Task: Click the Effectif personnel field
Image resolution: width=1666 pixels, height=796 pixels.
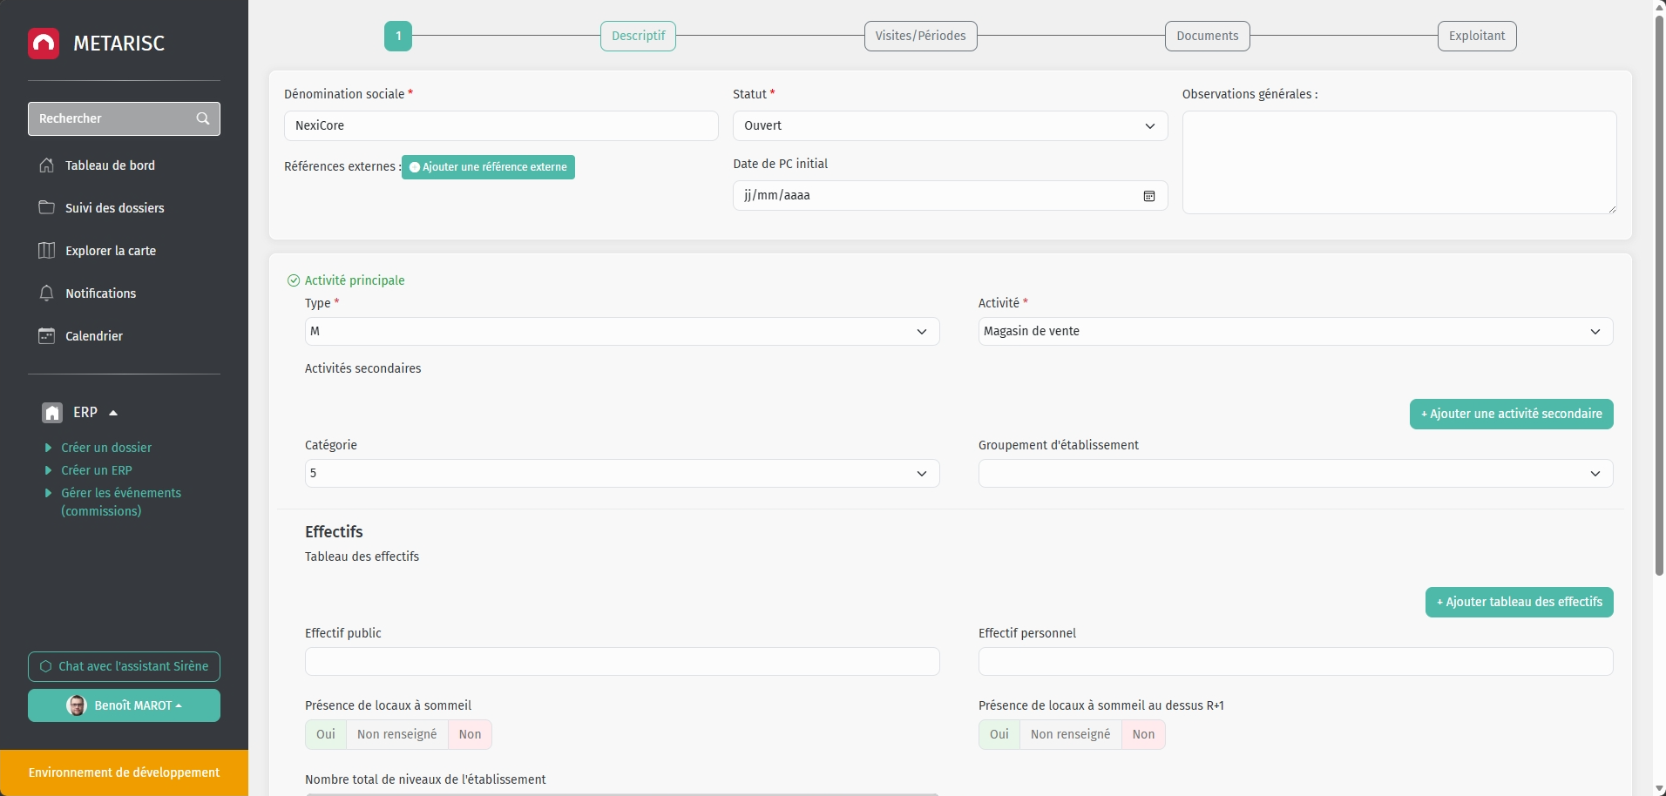Action: (x=1296, y=662)
